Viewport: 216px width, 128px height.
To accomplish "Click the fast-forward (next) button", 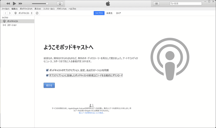I will pos(21,4).
